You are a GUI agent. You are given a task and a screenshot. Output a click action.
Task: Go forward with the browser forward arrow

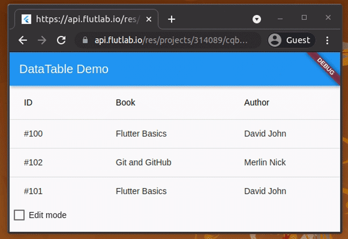click(x=42, y=40)
